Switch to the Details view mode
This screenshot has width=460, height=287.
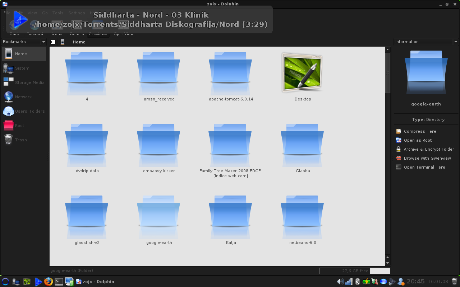77,28
